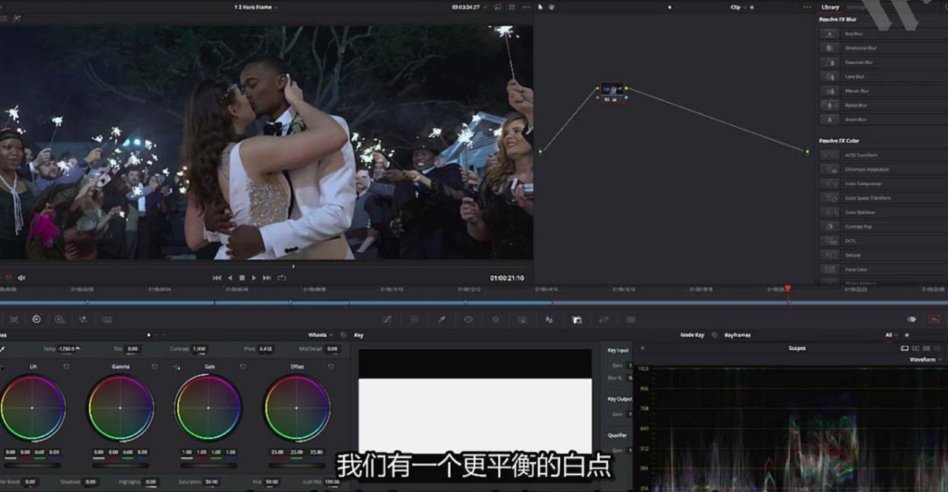Click the Contrast value field
This screenshot has height=492, width=948.
[200, 349]
